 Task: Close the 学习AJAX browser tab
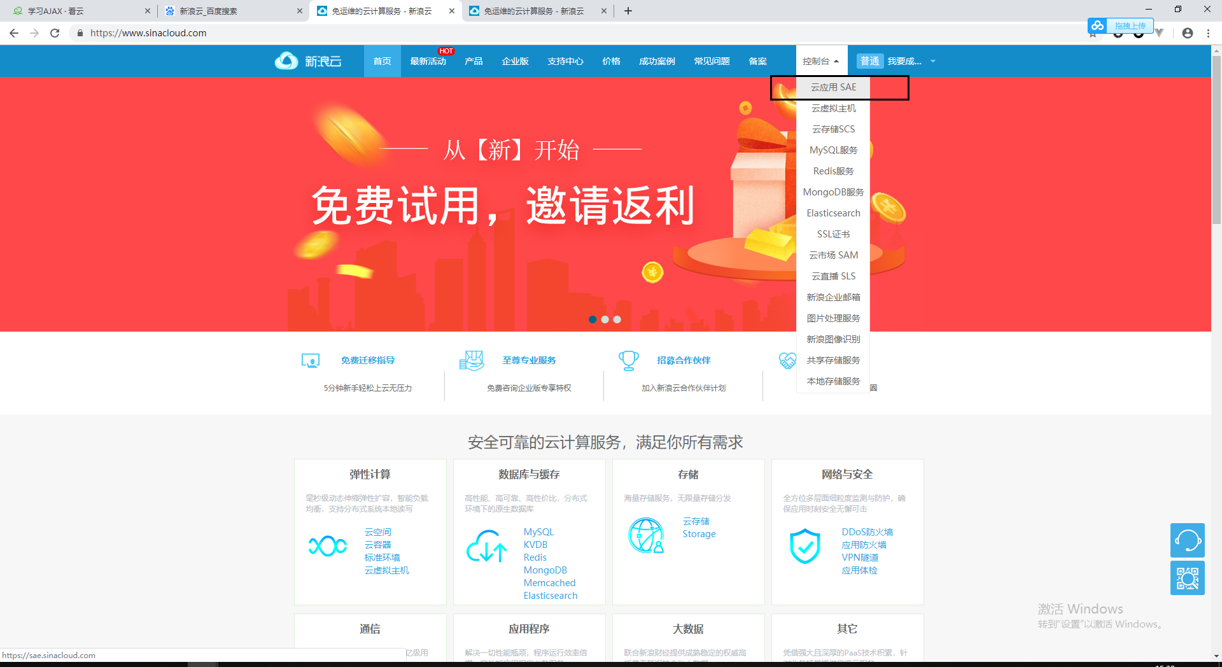click(148, 11)
